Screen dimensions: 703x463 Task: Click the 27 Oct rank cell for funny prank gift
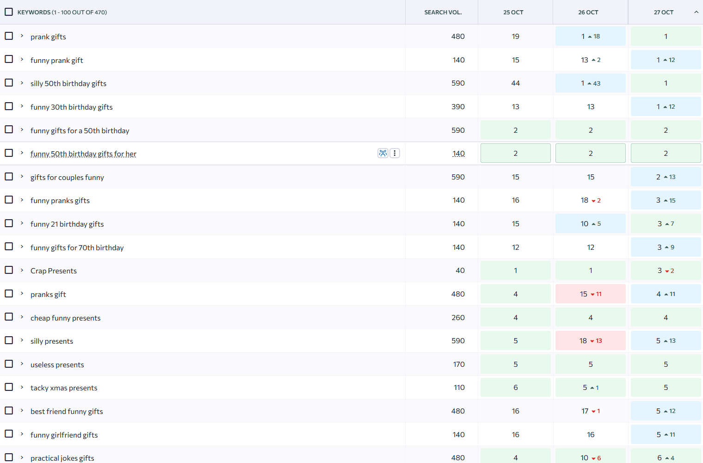point(666,60)
